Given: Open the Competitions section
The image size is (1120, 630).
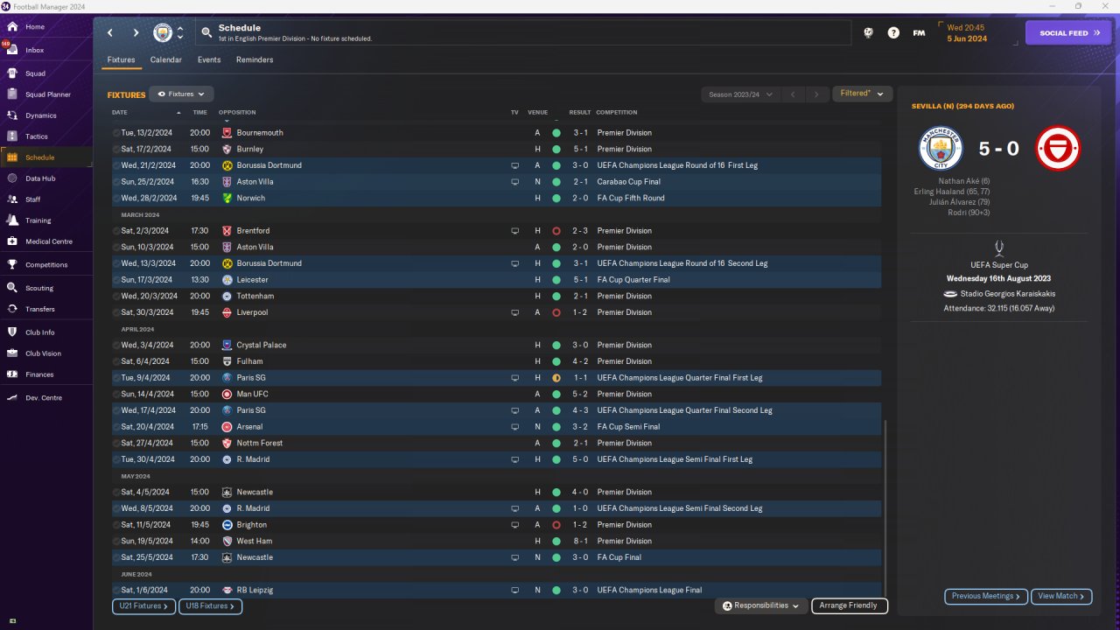Looking at the screenshot, I should click(x=46, y=265).
